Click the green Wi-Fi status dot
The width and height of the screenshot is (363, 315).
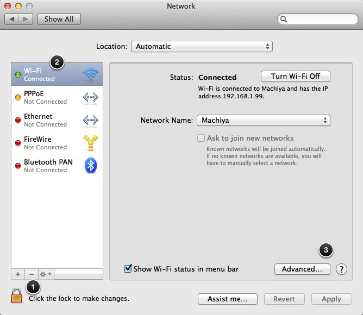(x=18, y=74)
